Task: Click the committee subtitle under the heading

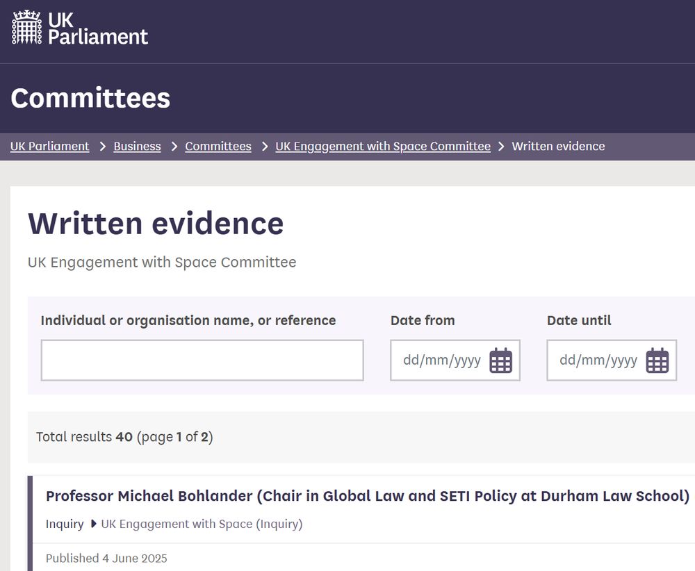Action: click(162, 263)
